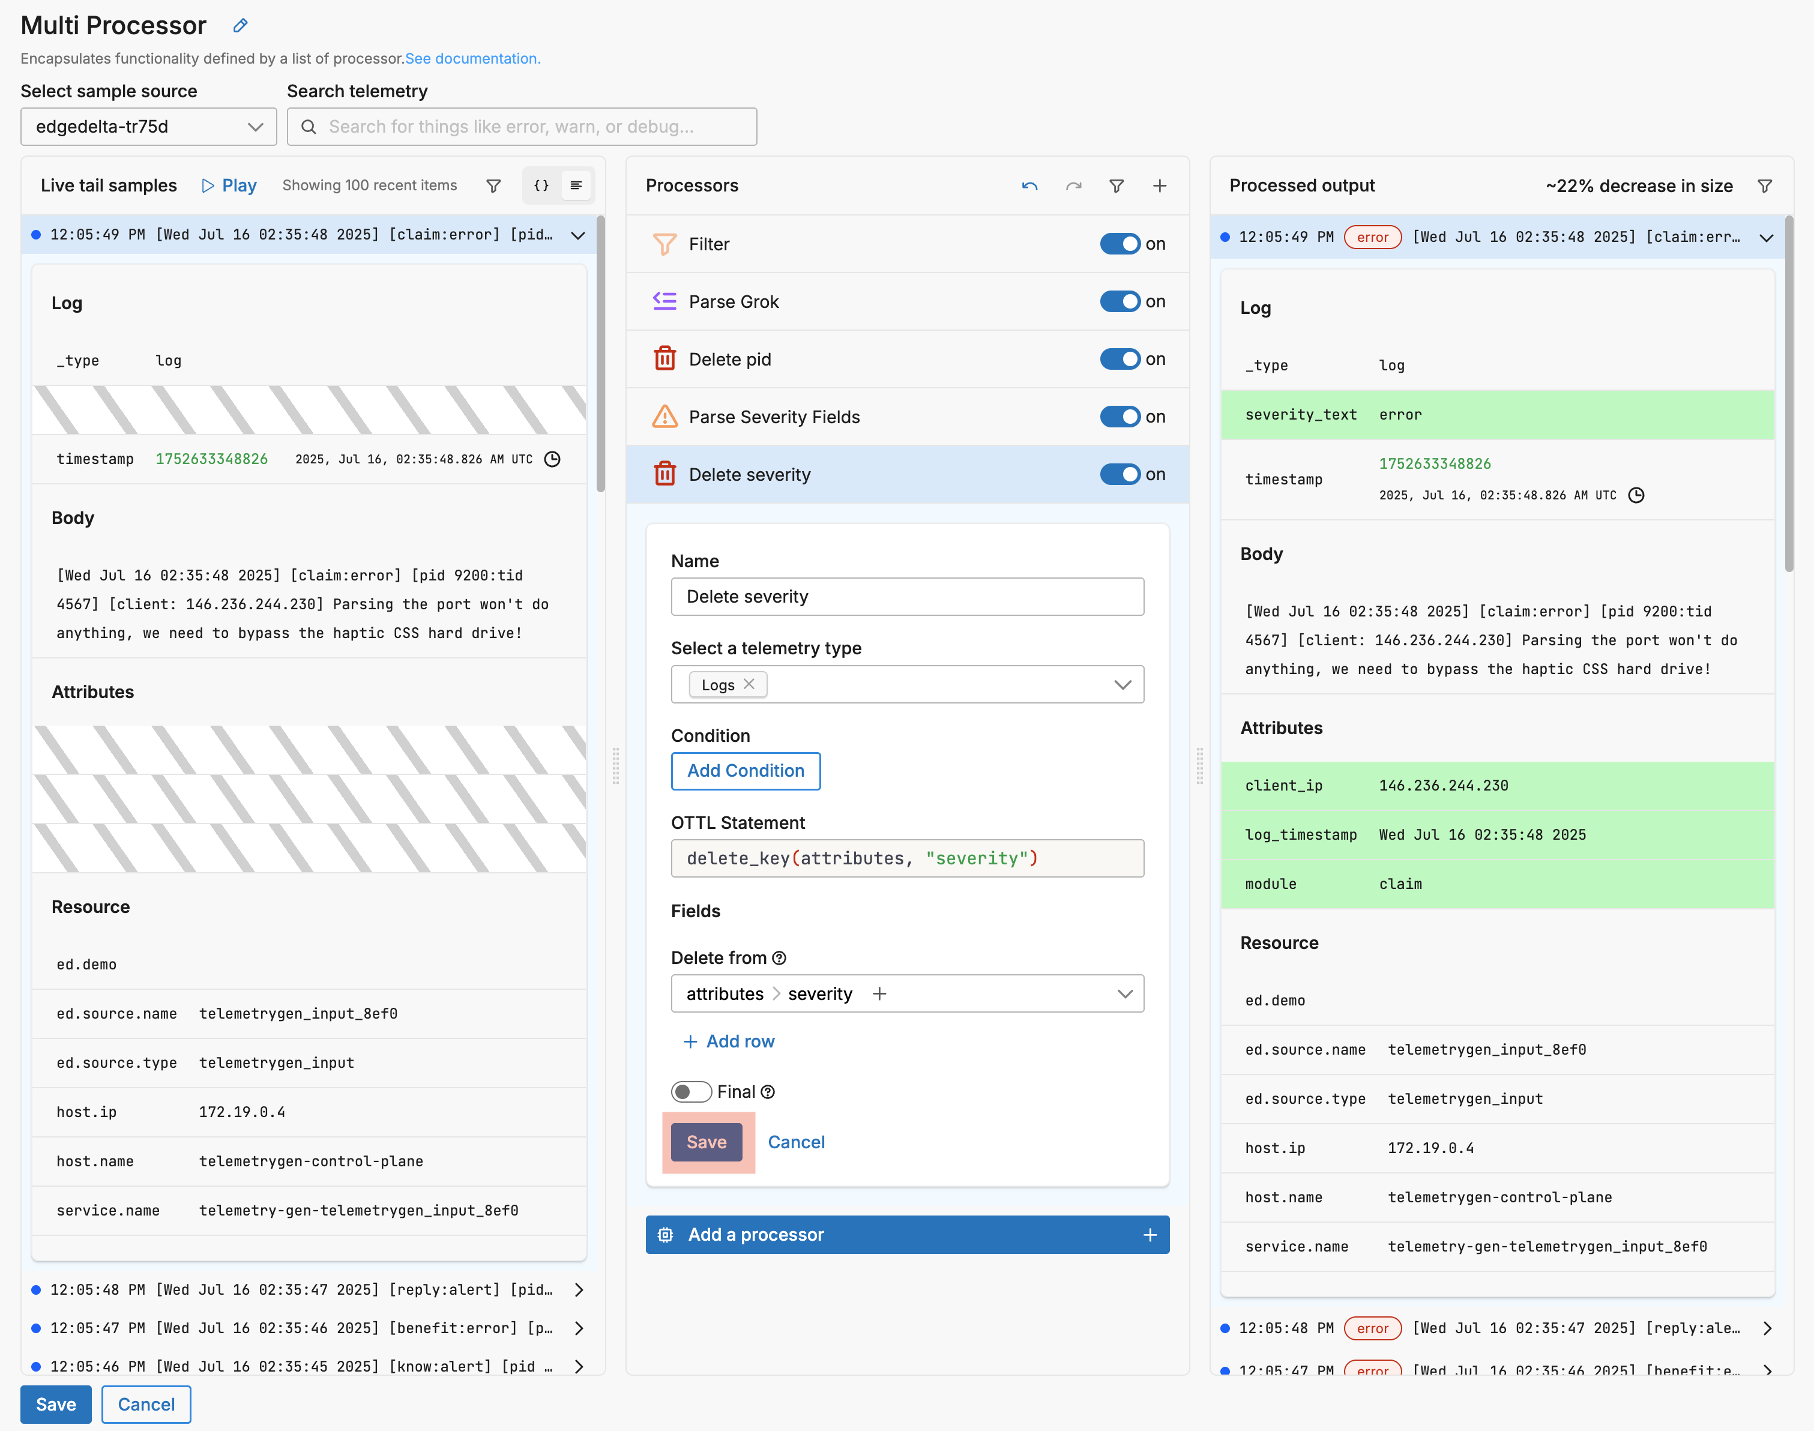
Task: Open Delete from help icon
Action: 779,957
